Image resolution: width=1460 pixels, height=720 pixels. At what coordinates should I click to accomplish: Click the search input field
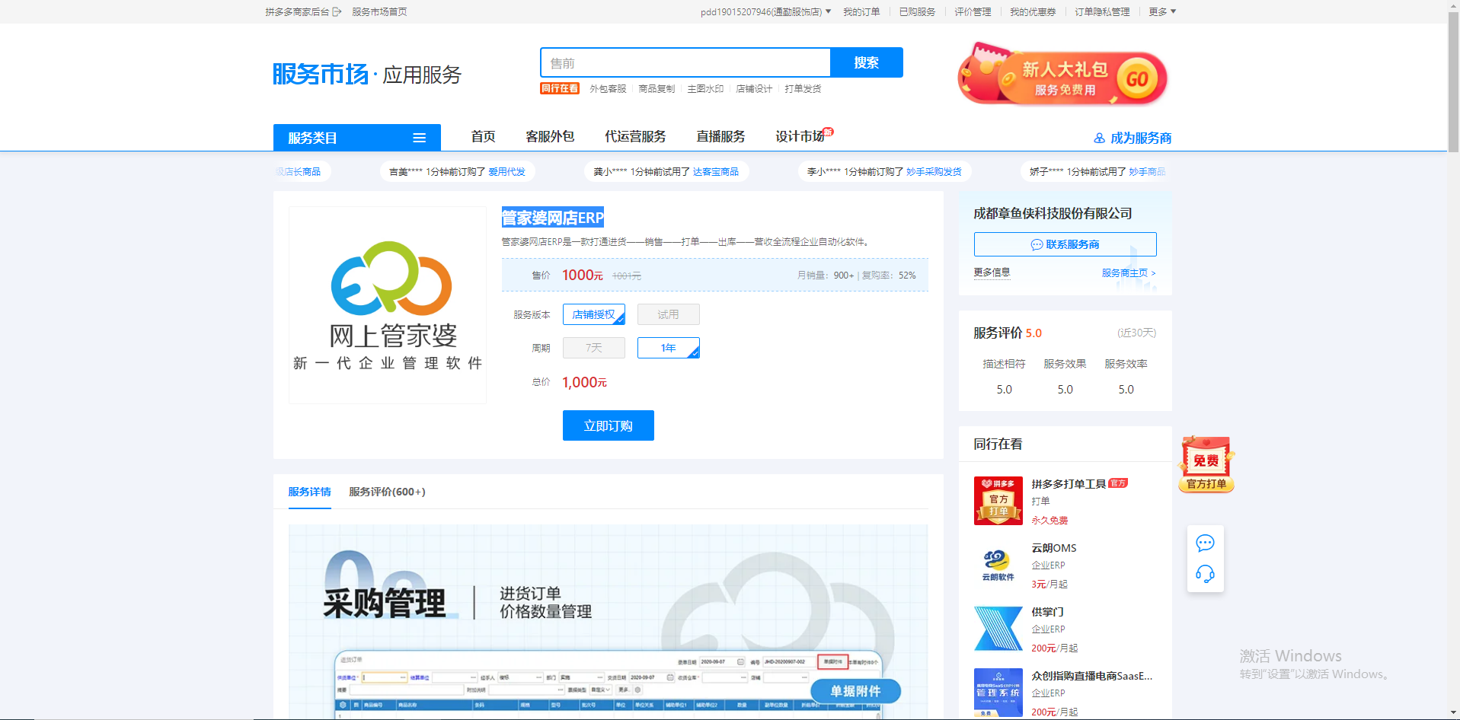tap(685, 62)
